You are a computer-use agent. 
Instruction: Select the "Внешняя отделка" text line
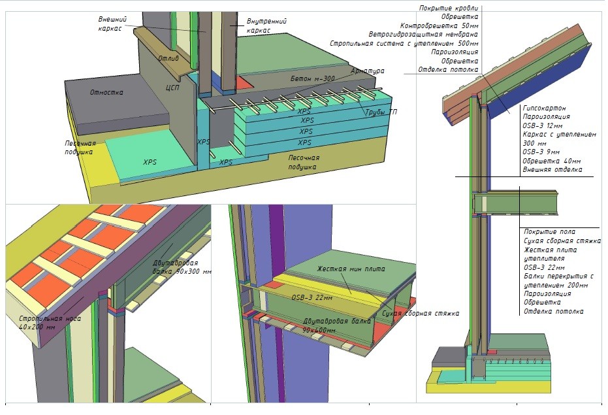click(552, 170)
